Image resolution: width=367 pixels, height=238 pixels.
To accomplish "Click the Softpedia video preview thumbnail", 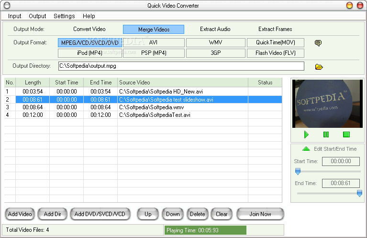I will coord(327,103).
